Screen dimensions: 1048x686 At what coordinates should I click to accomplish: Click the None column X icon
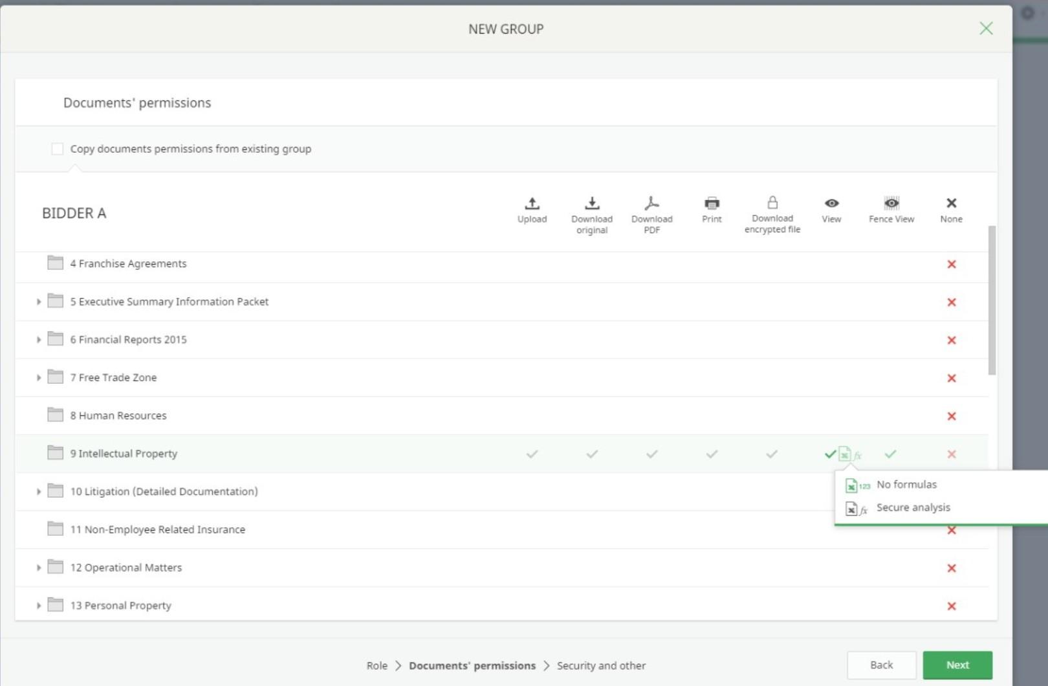pos(951,203)
